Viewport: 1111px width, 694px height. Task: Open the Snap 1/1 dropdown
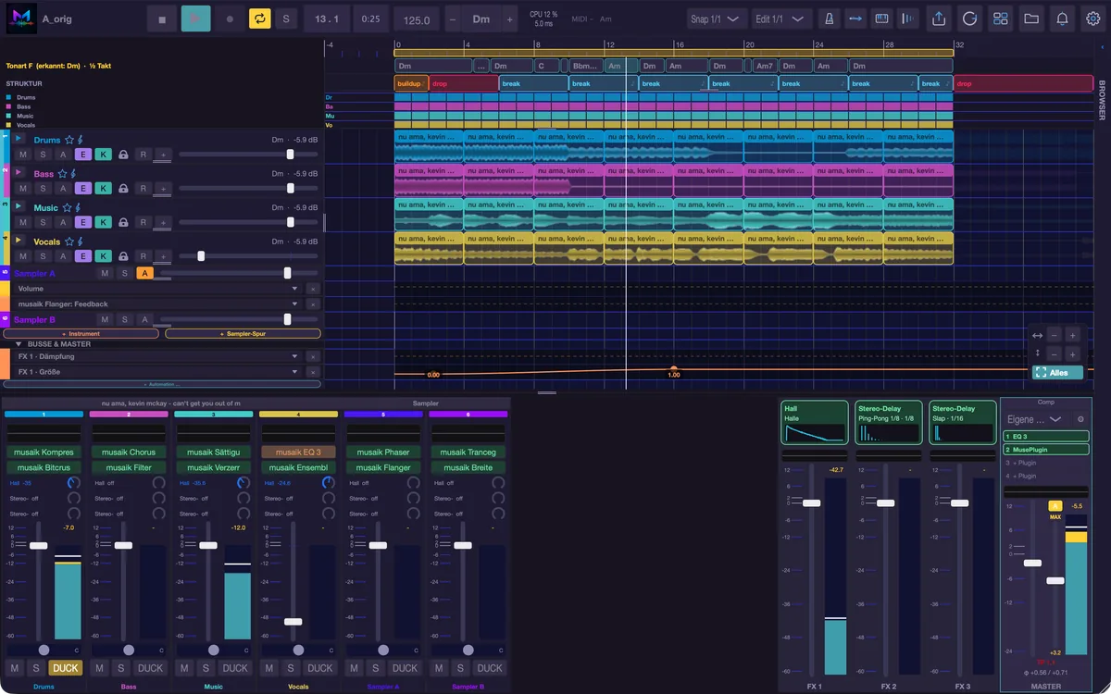[x=718, y=19]
